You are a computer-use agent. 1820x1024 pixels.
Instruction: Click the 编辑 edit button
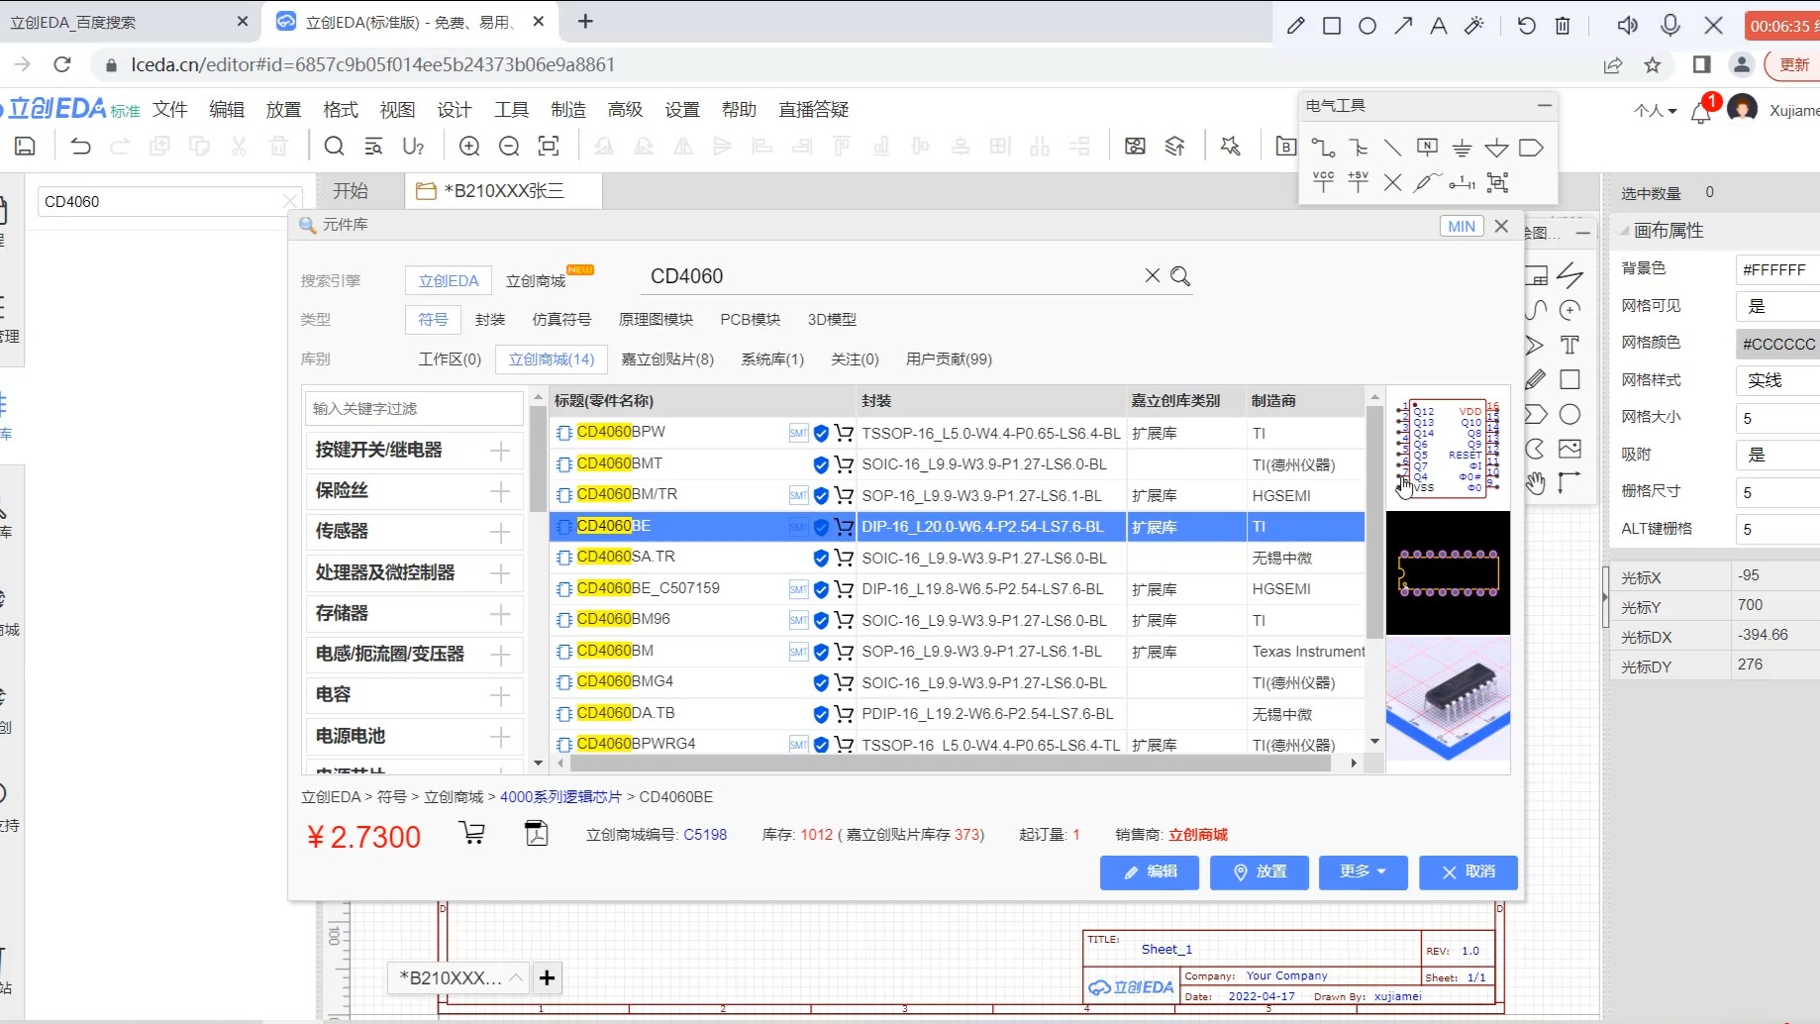(1150, 871)
